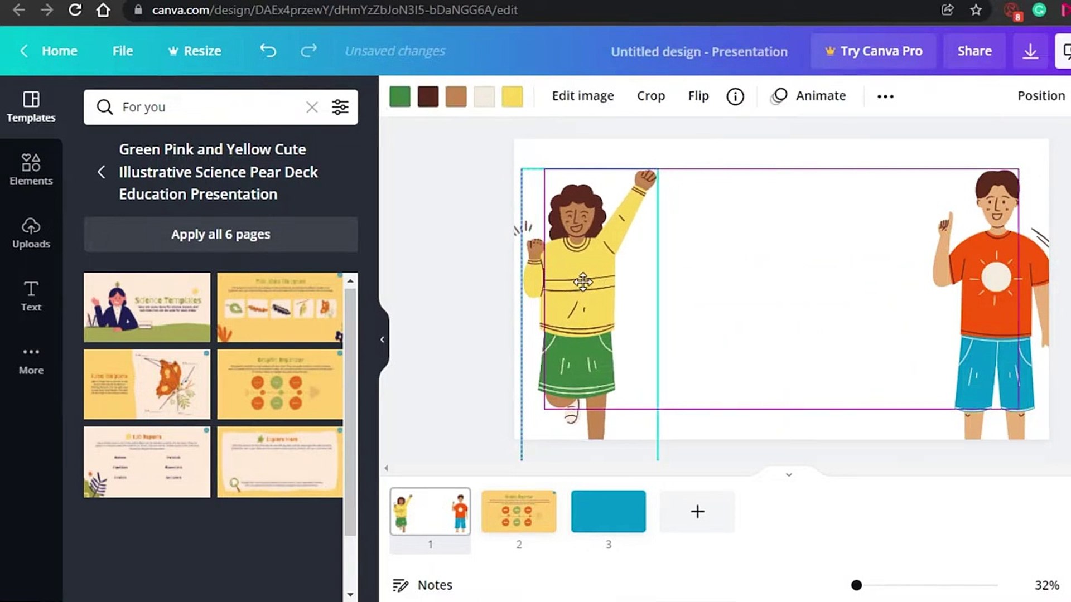Open search filter settings
1071x602 pixels.
tap(340, 107)
